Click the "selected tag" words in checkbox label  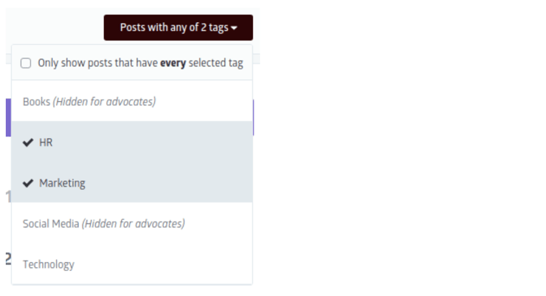pyautogui.click(x=216, y=63)
